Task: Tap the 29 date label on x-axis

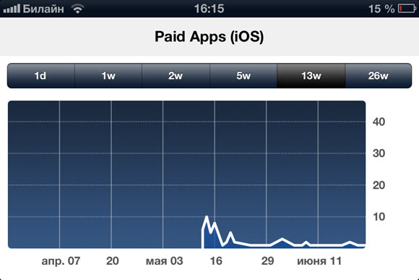Action: tap(268, 260)
